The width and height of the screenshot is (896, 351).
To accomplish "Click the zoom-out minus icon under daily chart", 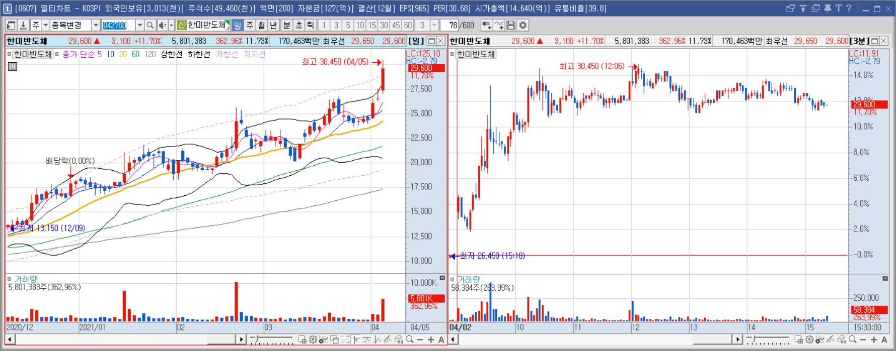I will pos(420,340).
